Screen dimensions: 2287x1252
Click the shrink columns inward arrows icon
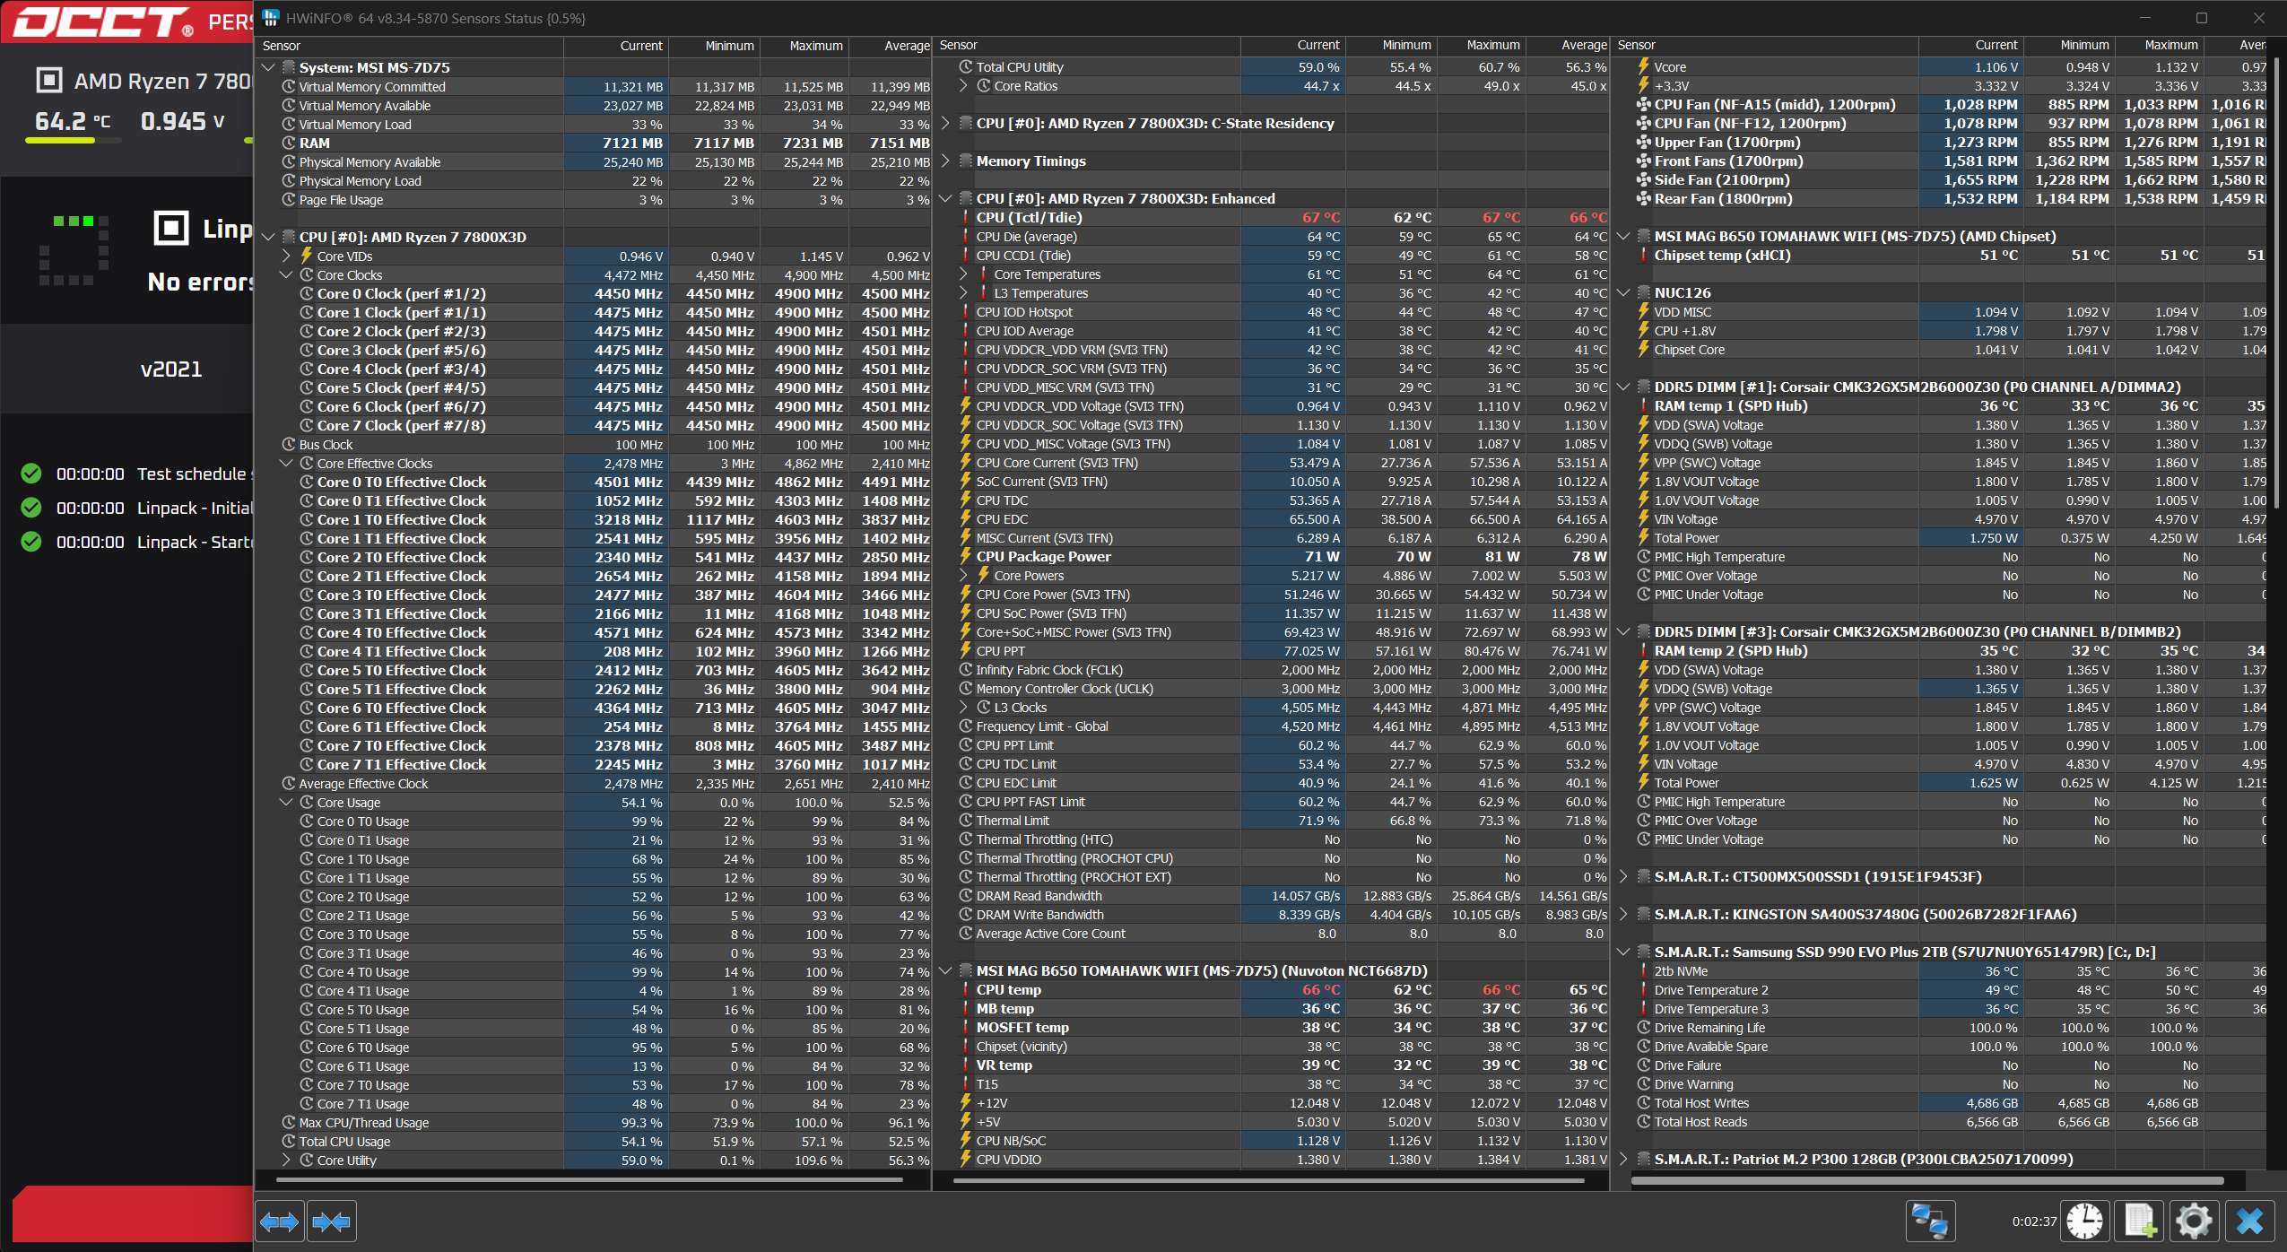pyautogui.click(x=331, y=1222)
